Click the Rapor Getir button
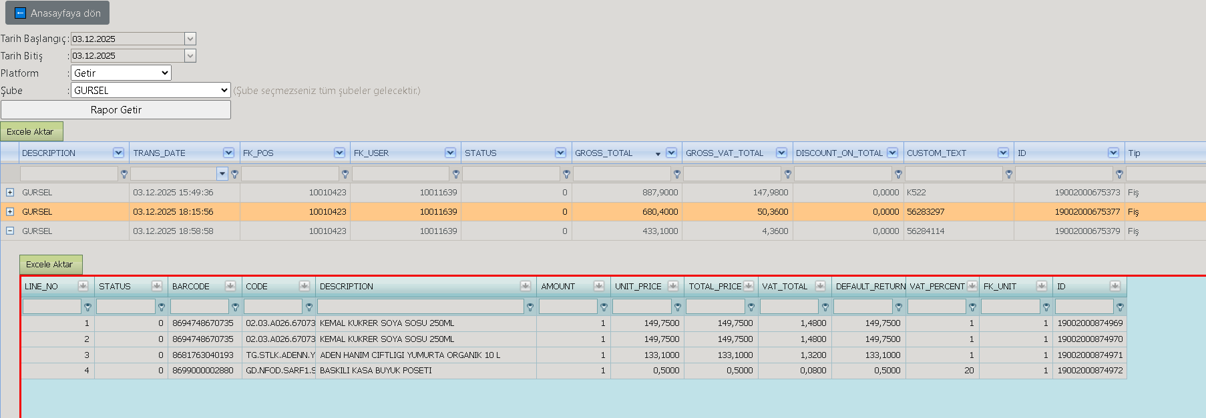The height and width of the screenshot is (418, 1206). coord(116,109)
